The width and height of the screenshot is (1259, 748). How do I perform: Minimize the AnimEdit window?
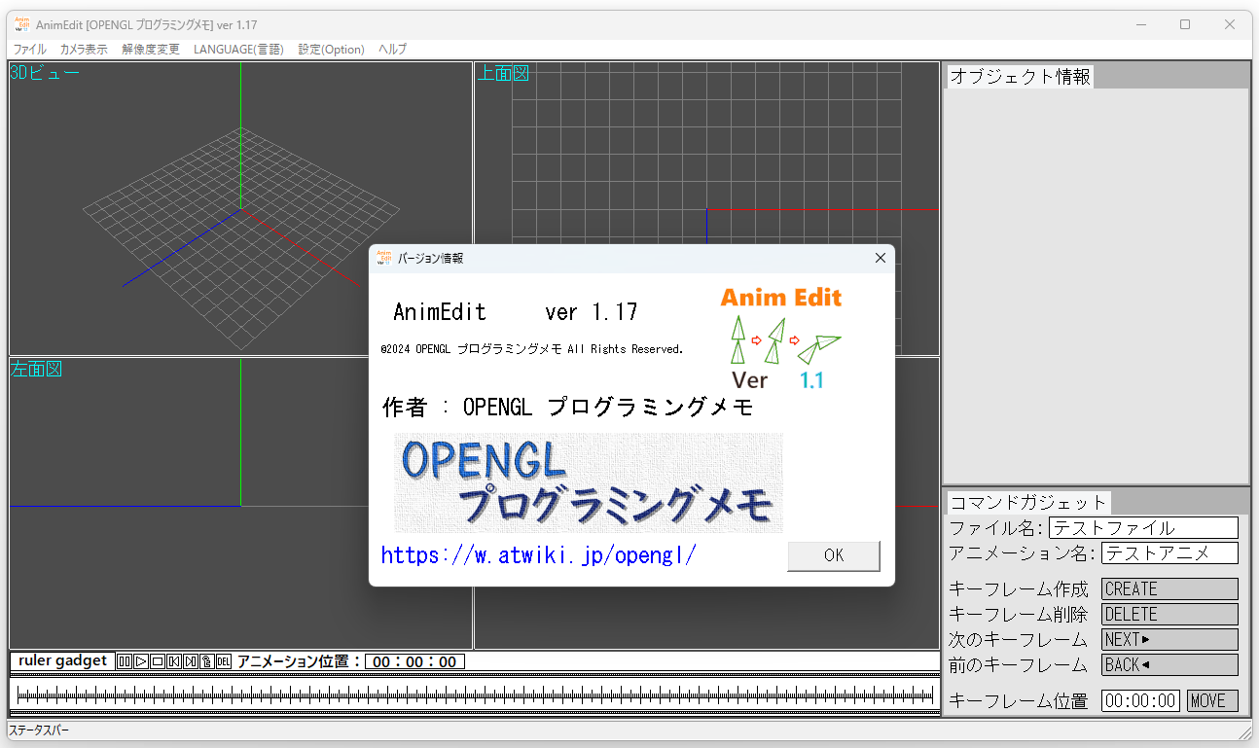tap(1140, 24)
